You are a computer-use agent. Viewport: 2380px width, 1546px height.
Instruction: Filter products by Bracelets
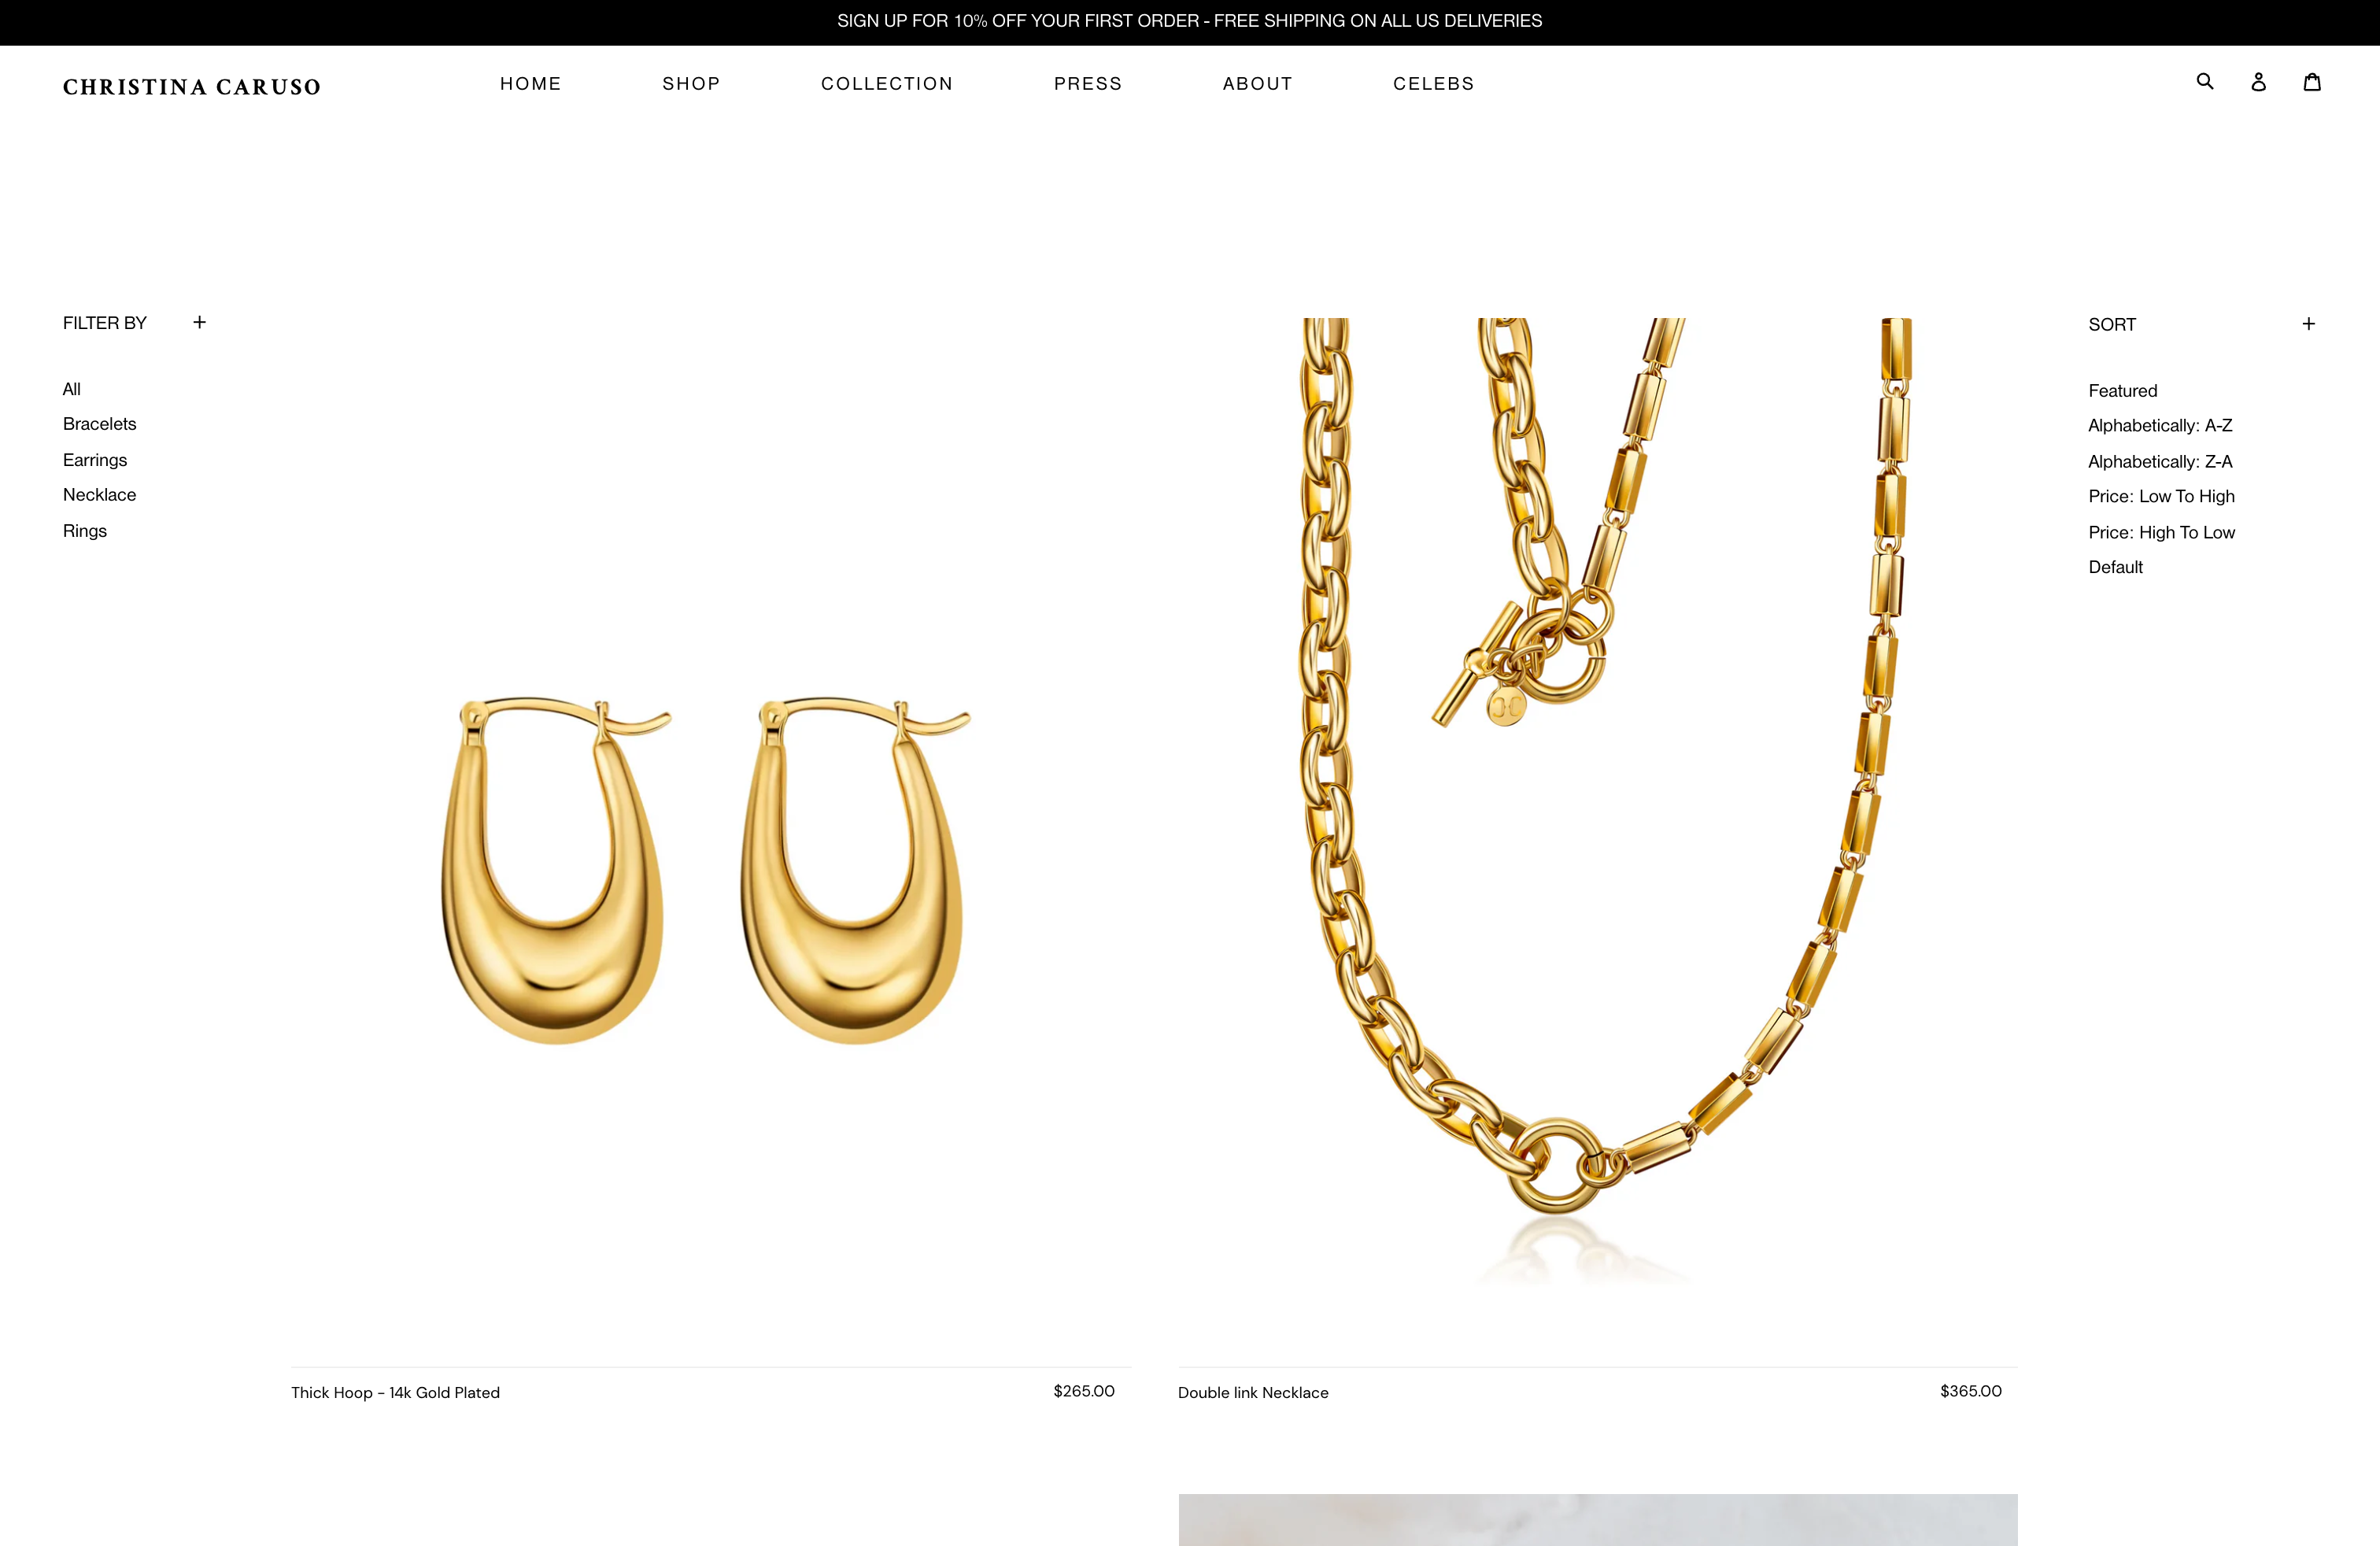click(99, 424)
